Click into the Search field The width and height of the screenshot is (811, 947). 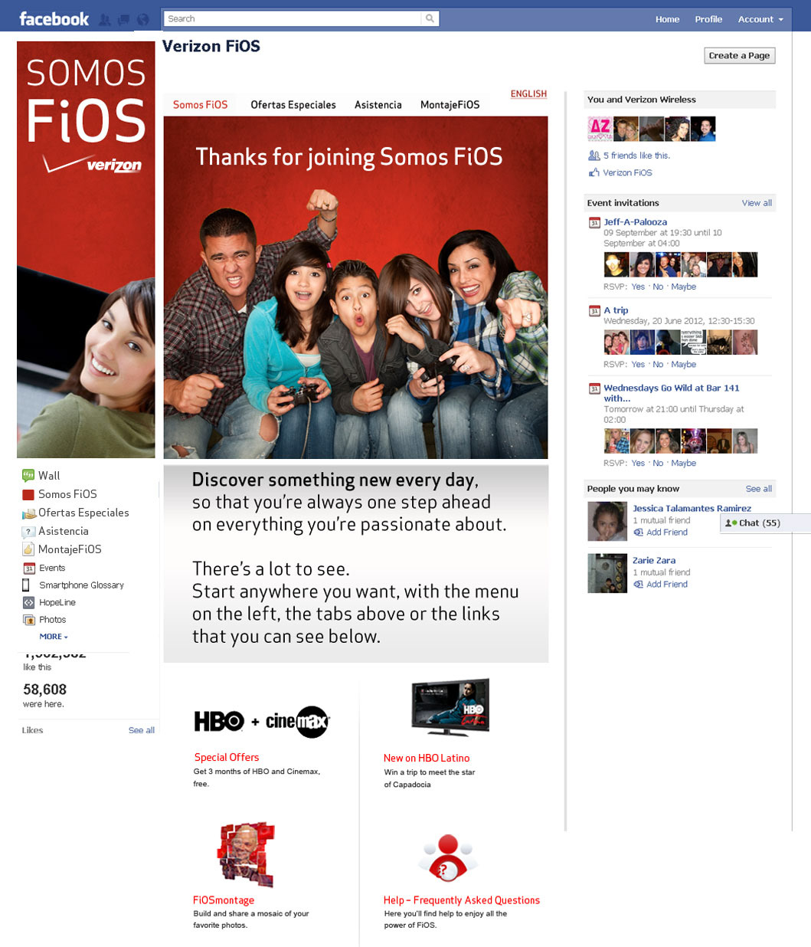(x=294, y=19)
